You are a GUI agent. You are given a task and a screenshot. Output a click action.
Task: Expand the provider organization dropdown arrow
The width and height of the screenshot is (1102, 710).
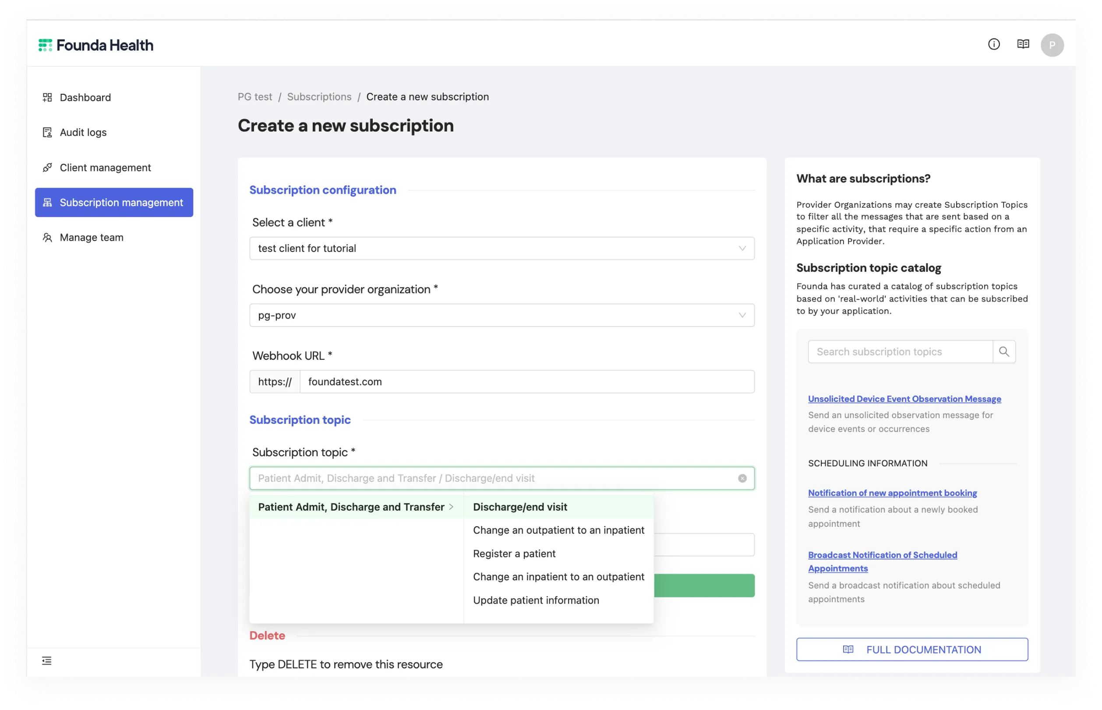click(x=742, y=316)
